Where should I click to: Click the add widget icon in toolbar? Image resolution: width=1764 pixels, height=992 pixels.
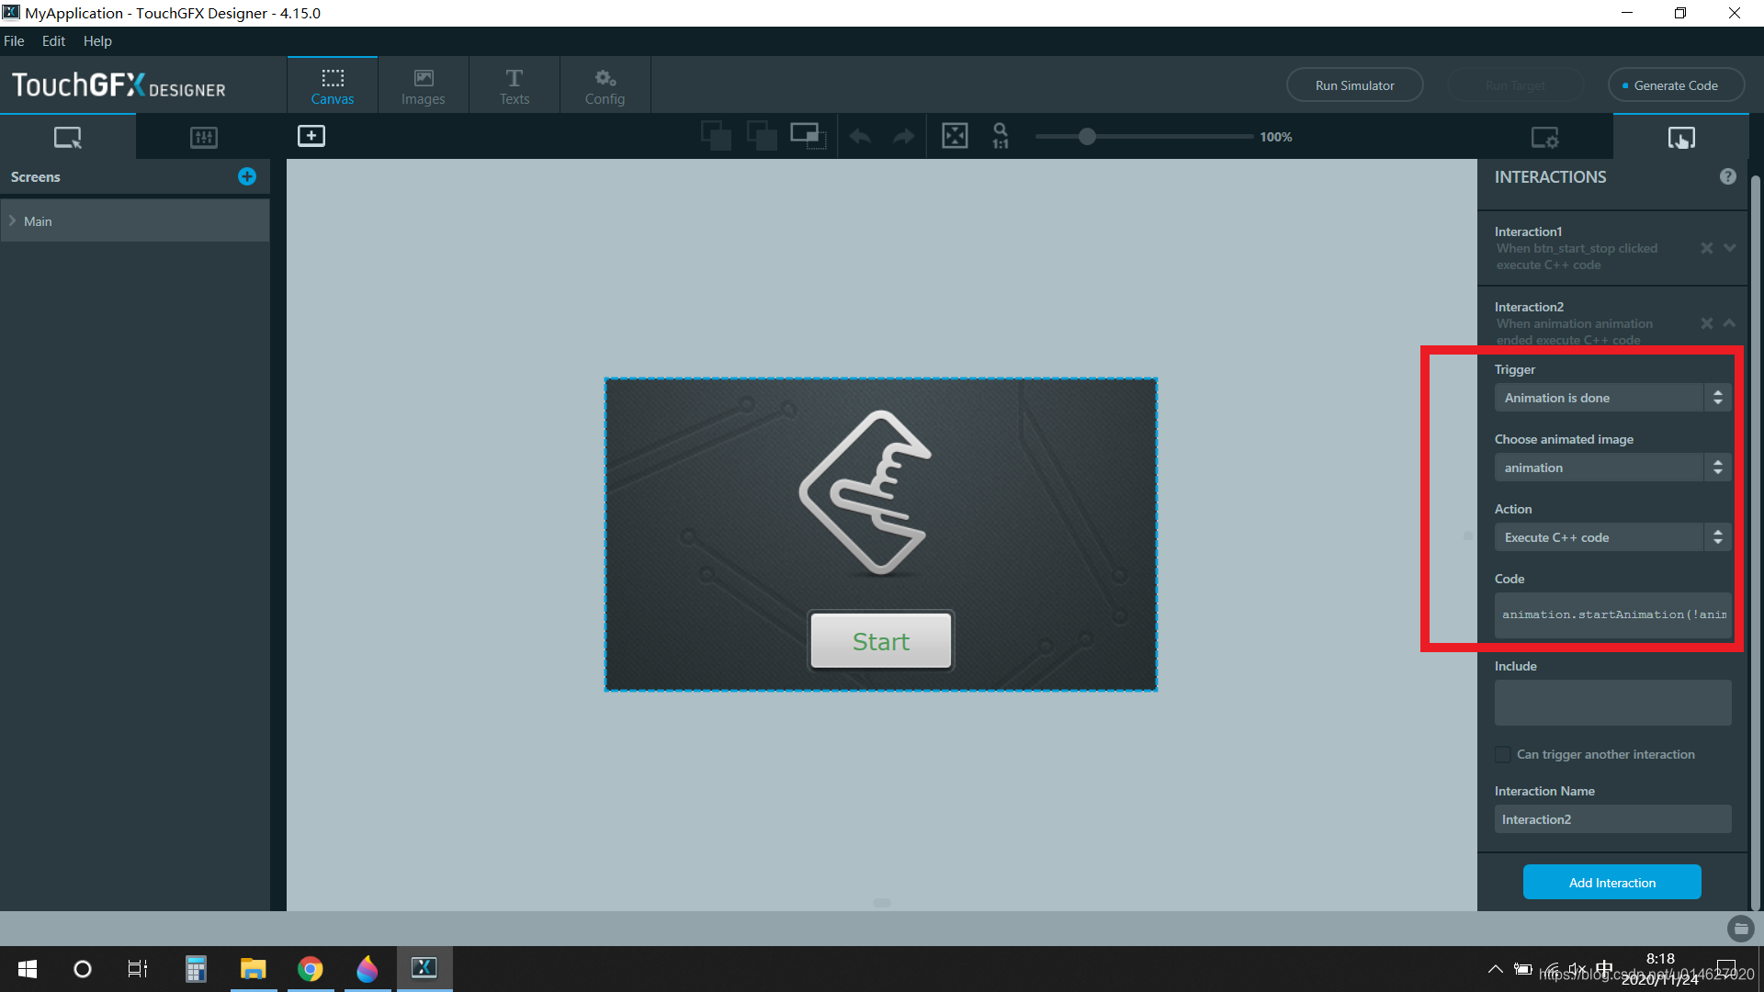(311, 136)
